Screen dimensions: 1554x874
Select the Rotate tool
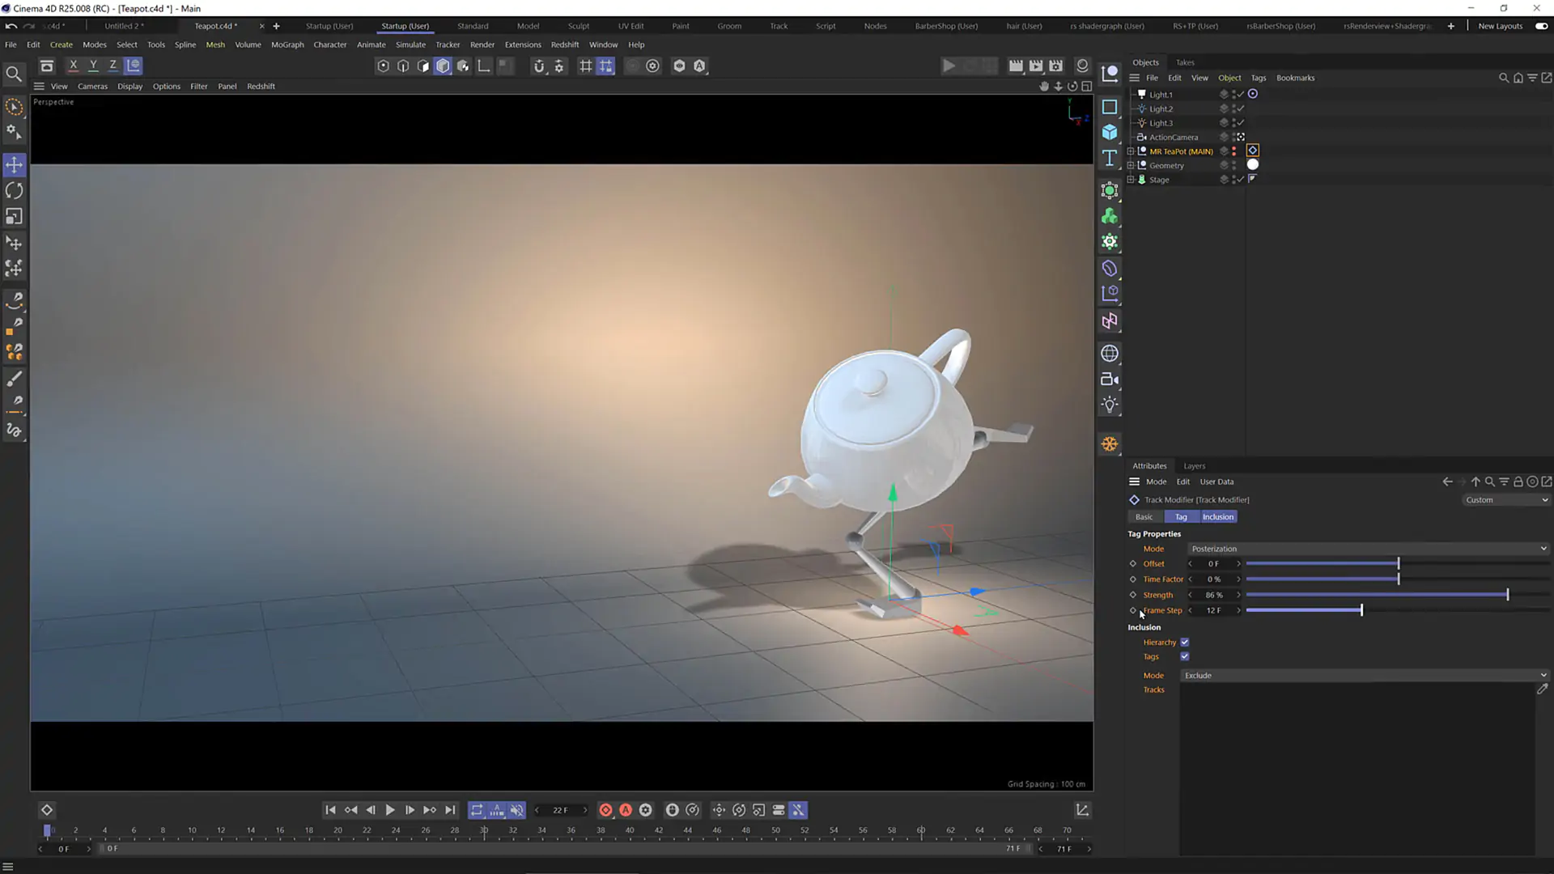14,191
